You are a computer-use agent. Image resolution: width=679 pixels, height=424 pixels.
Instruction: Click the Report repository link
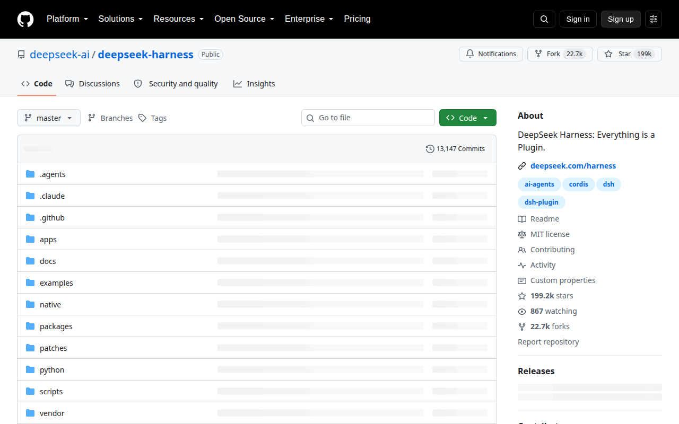point(548,342)
